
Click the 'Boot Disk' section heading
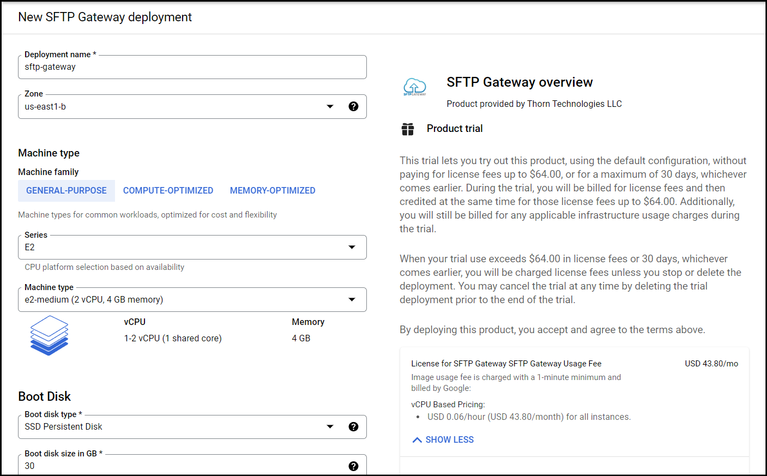(44, 396)
